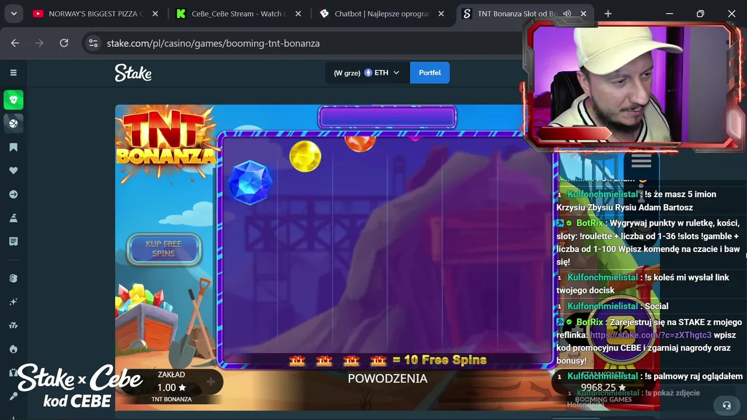This screenshot has width=747, height=420.
Task: Mute audio on TNT Bonanza tab
Action: tap(567, 13)
